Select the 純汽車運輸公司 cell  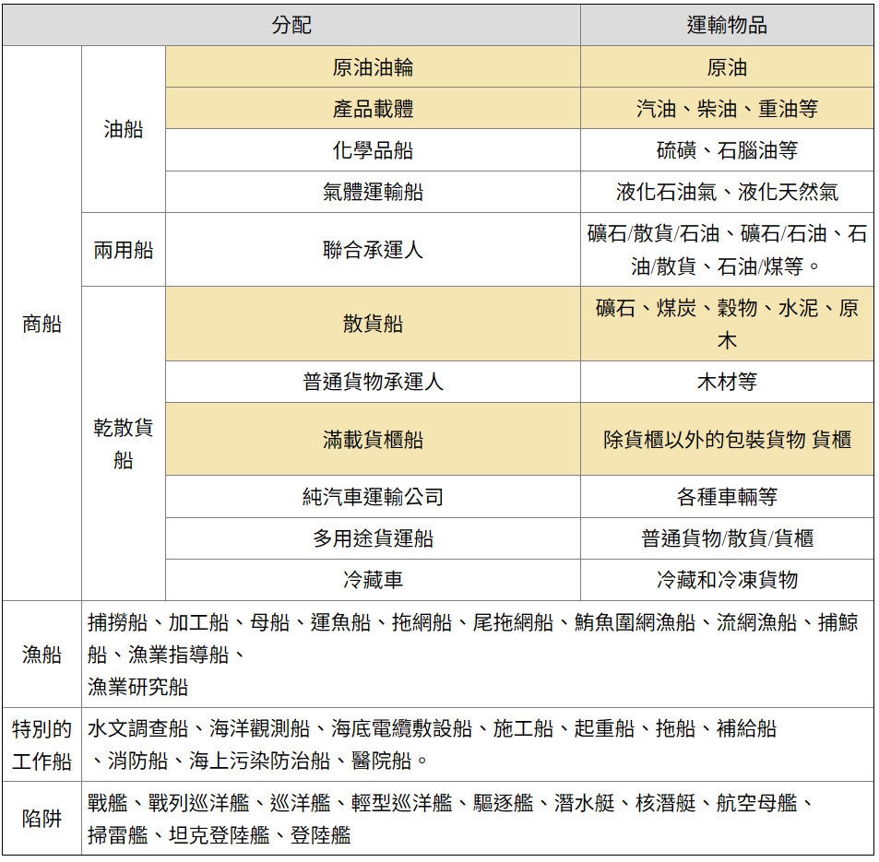[x=373, y=497]
